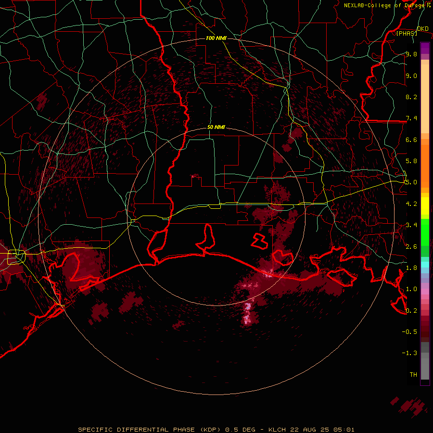Click the KLCH radar site identifier

[x=276, y=430]
